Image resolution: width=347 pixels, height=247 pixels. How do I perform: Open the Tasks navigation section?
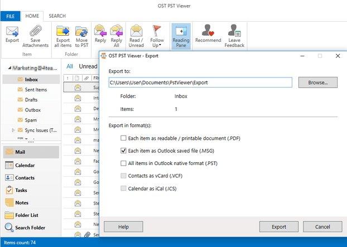click(x=31, y=190)
